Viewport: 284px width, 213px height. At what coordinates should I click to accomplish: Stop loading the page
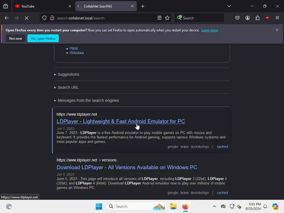27,18
